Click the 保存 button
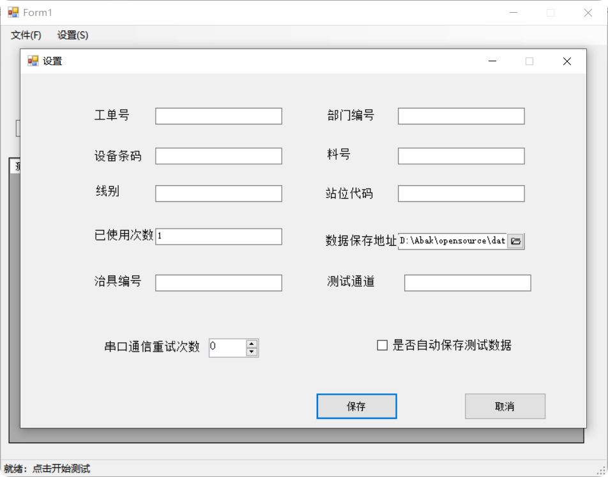 pos(356,406)
